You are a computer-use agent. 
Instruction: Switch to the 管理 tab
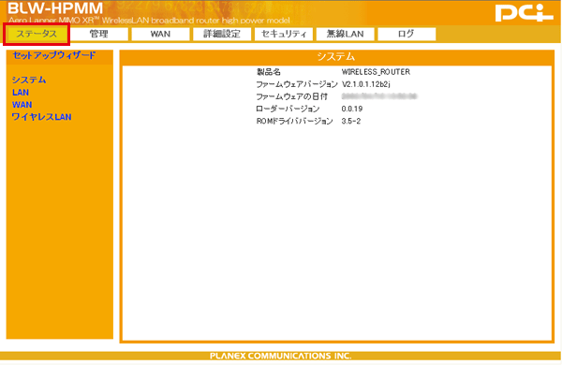click(x=99, y=34)
